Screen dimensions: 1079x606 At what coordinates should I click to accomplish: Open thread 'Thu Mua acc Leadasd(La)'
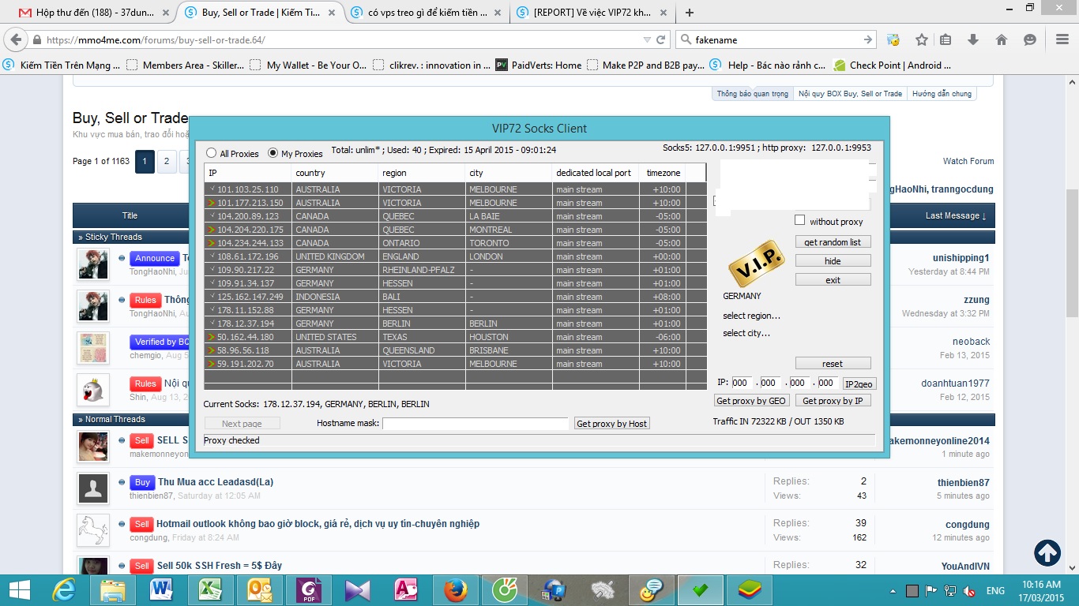(216, 482)
